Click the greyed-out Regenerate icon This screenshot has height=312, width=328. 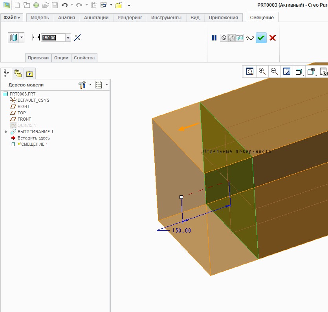coord(94,5)
